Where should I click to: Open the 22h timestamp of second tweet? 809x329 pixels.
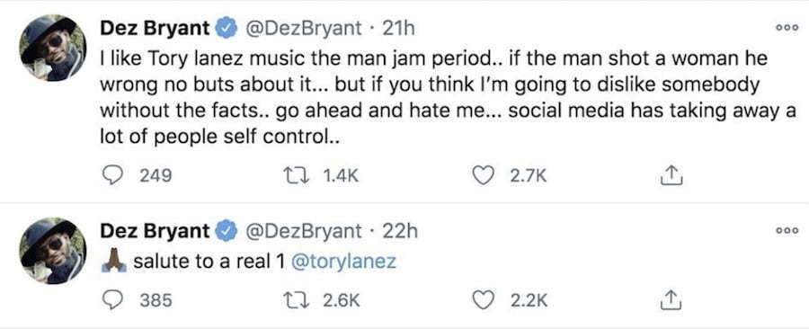pyautogui.click(x=399, y=230)
